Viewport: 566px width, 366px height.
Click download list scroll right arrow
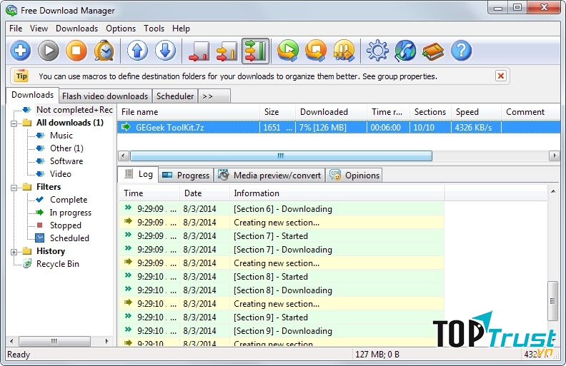point(554,156)
